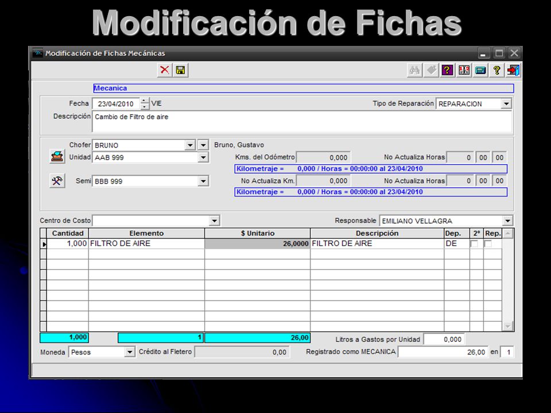Click the binoculars search icon
Viewport: 551px width, 413px height.
click(x=414, y=70)
